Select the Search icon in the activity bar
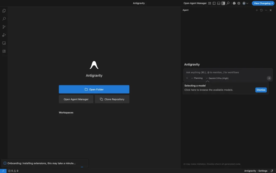Screen dimensions: 276x173 (x=4, y=19)
